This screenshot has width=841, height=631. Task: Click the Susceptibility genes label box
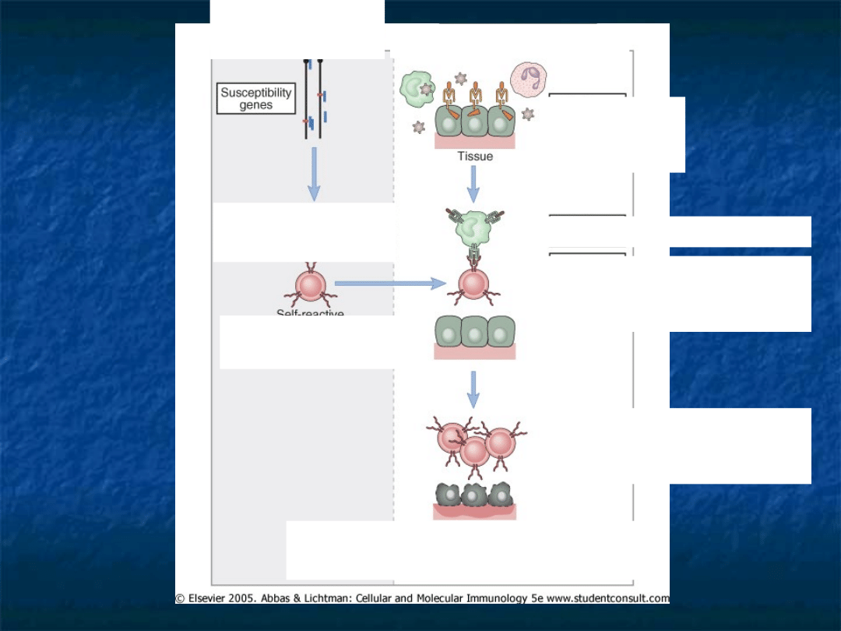255,98
